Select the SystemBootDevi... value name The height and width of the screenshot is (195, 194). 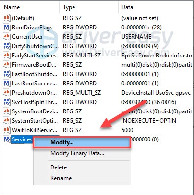[x=35, y=111]
